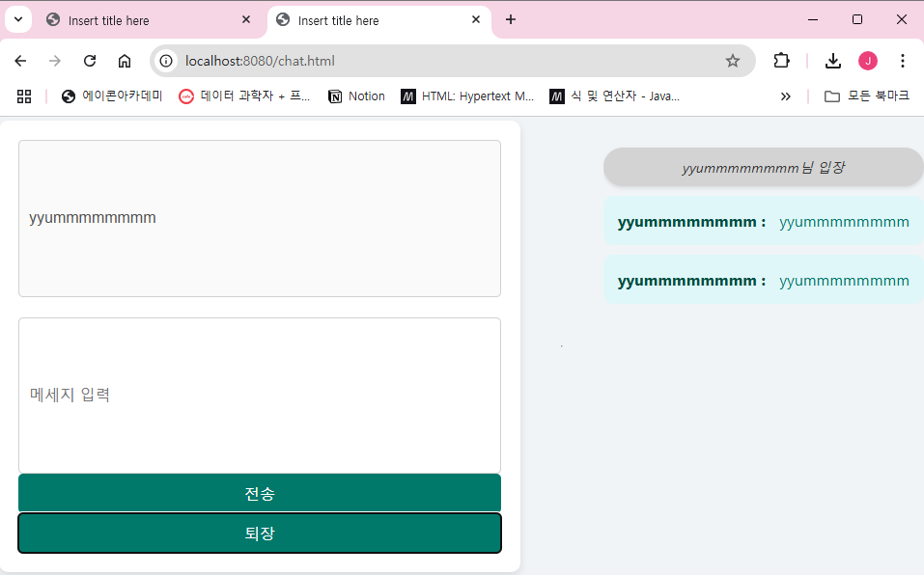Select the second Insert title here tab
The image size is (924, 575).
point(379,20)
